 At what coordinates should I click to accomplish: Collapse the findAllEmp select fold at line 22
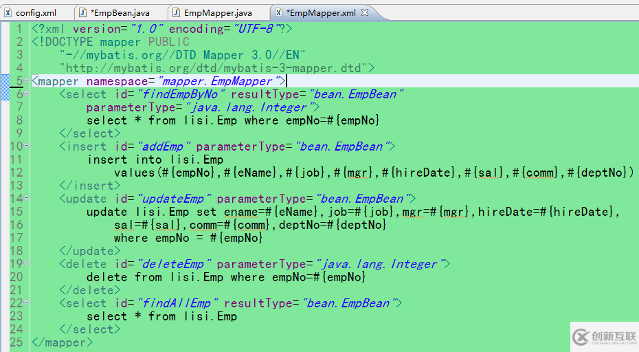[x=27, y=302]
